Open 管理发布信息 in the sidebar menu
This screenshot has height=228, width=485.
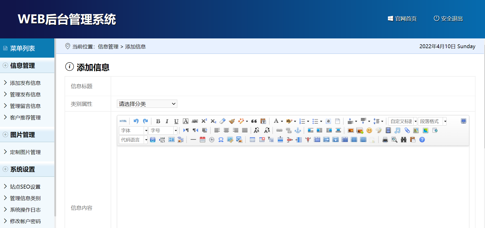tap(25, 95)
